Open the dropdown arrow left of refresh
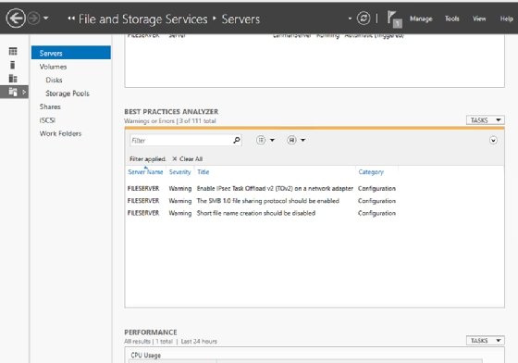This screenshot has width=518, height=363. point(350,19)
